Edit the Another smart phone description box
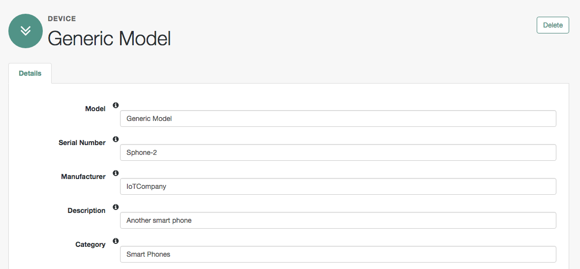The image size is (580, 269). coord(338,220)
